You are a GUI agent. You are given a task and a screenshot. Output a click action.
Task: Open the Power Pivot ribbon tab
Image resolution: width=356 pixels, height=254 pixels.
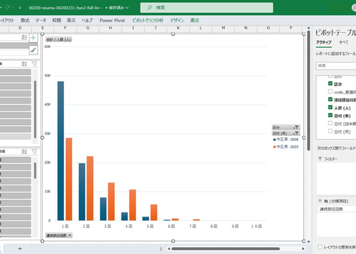pyautogui.click(x=112, y=20)
